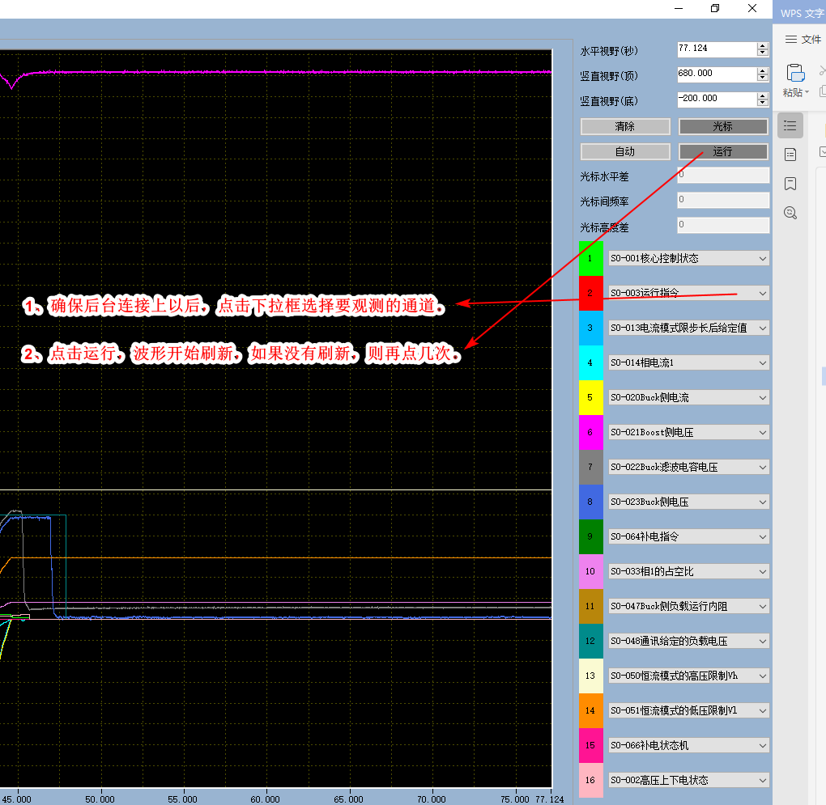826x805 pixels.
Task: Minimize the oscilloscope window
Action: point(679,8)
